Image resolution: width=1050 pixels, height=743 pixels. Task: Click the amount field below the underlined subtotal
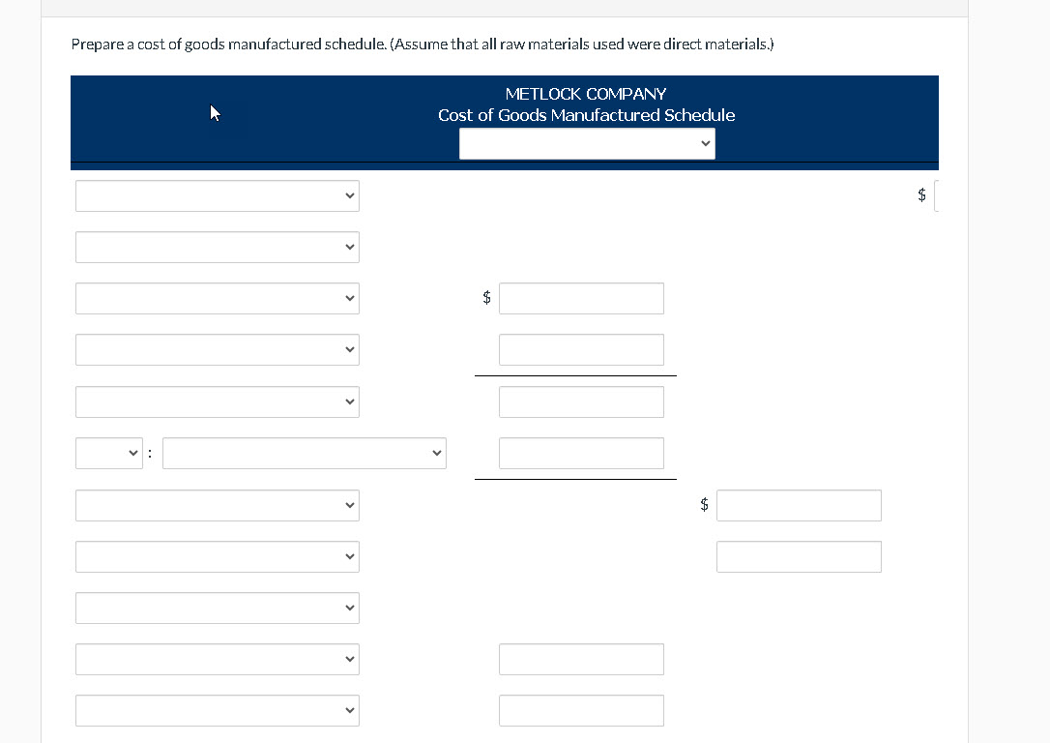[x=581, y=401]
